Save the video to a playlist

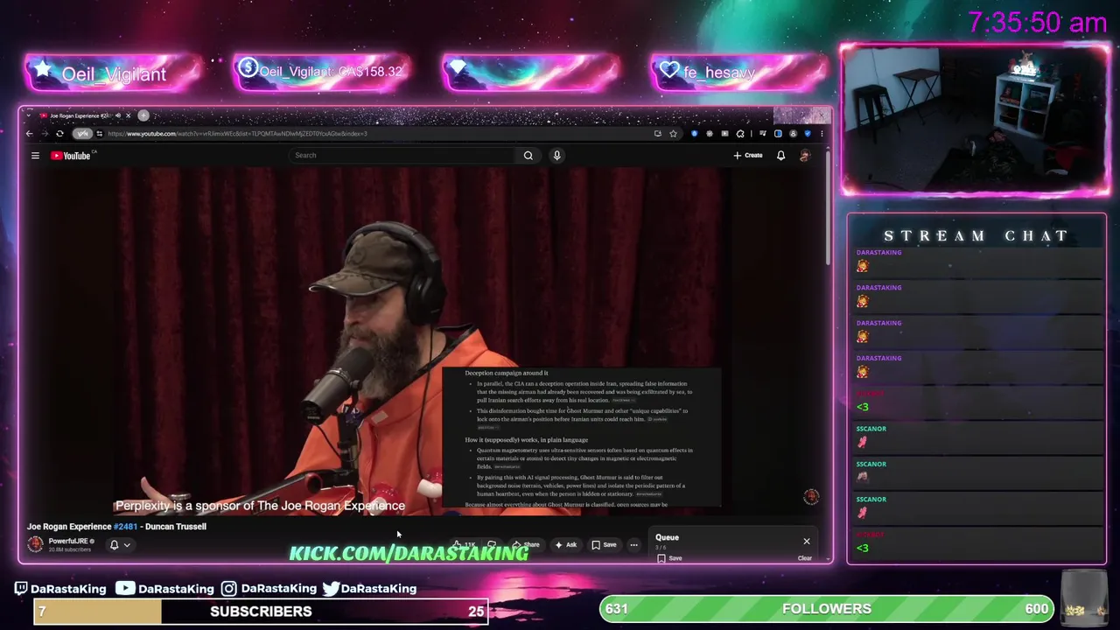point(604,545)
